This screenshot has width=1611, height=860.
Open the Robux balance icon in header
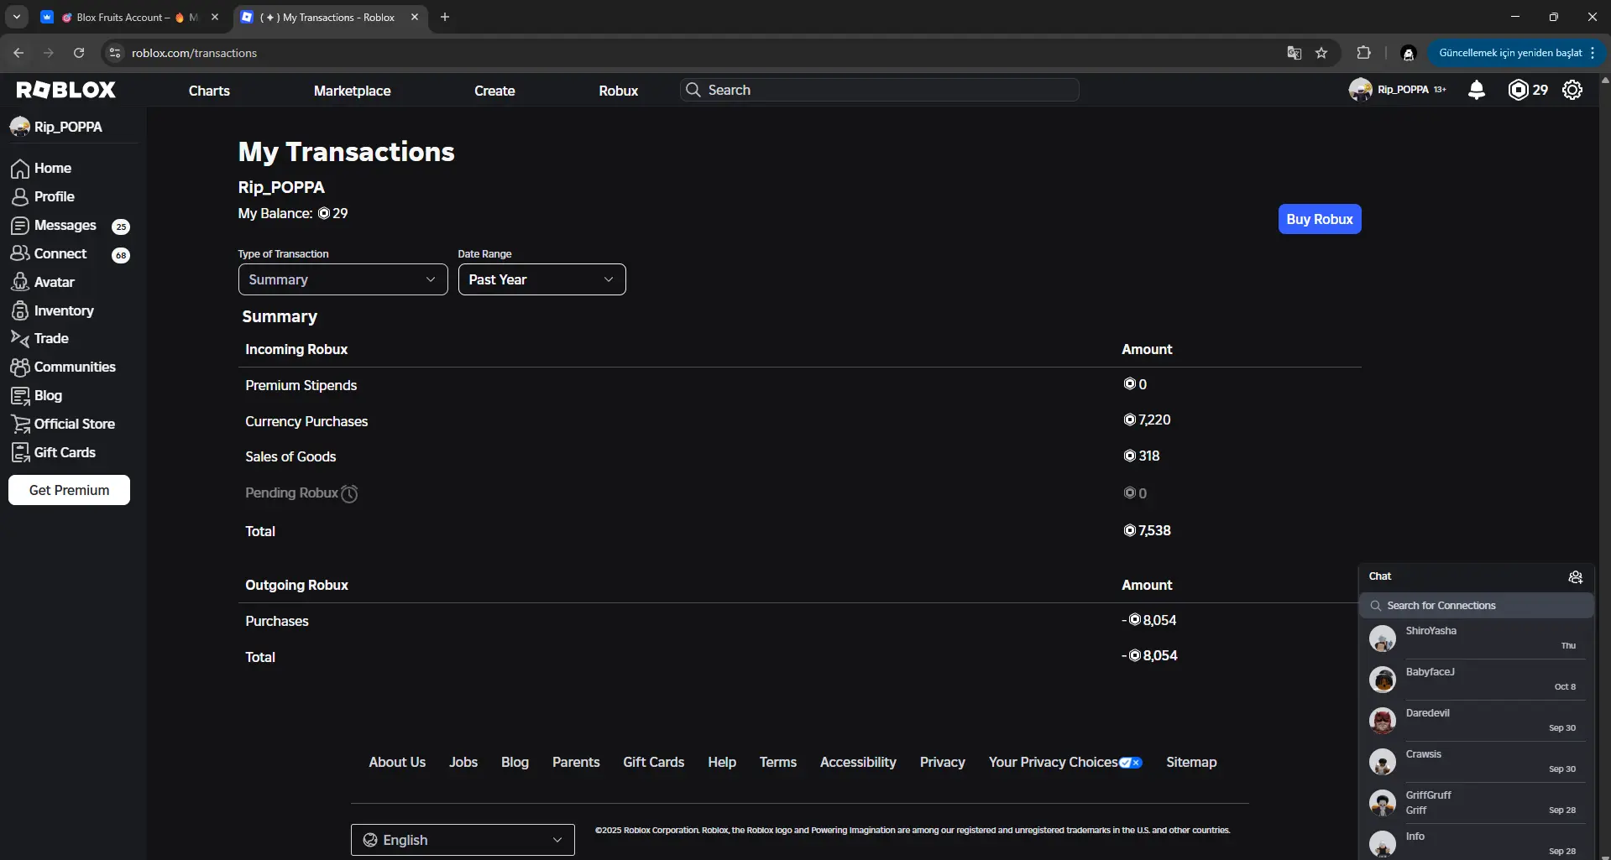1518,90
